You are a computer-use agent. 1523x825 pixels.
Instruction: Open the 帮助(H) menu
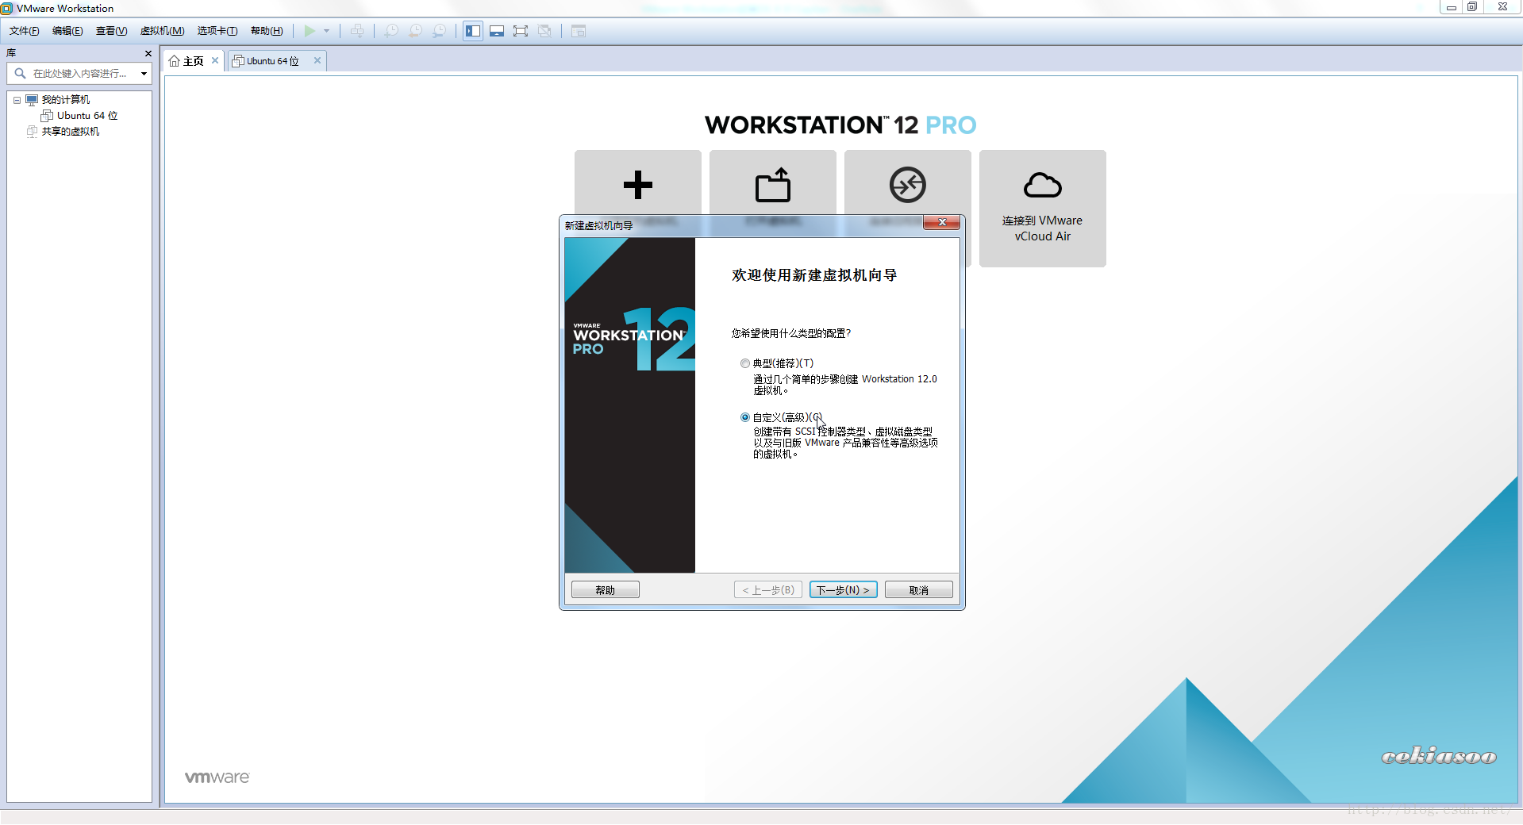point(267,31)
